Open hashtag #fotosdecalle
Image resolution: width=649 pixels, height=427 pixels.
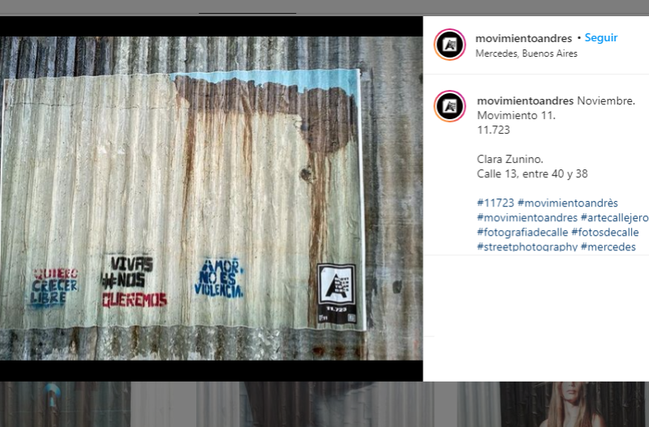(x=605, y=232)
